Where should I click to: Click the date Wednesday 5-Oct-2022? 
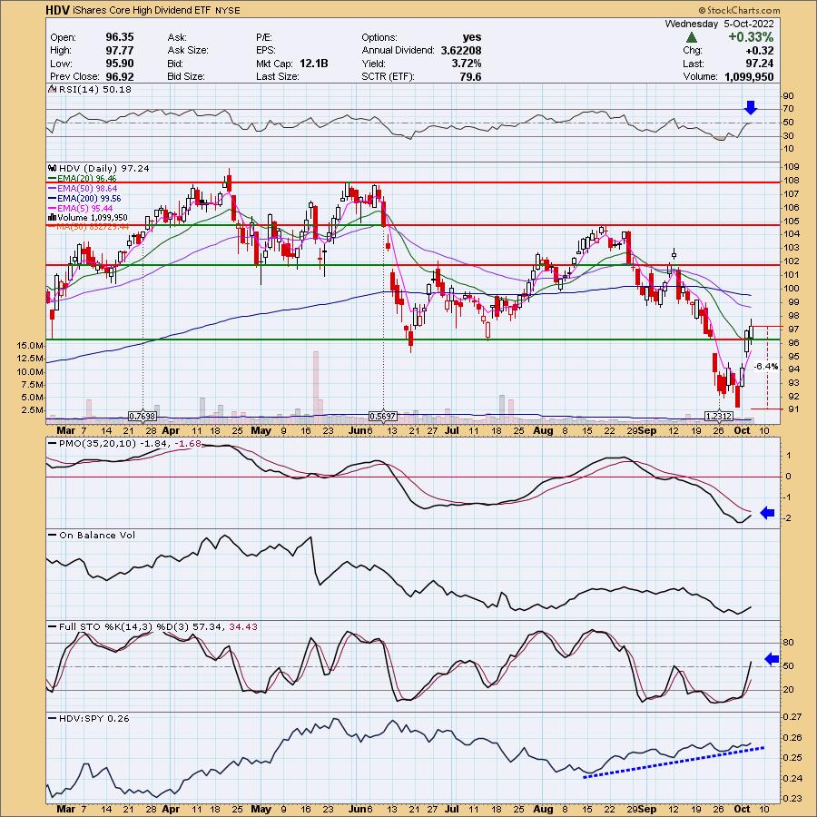(x=719, y=24)
